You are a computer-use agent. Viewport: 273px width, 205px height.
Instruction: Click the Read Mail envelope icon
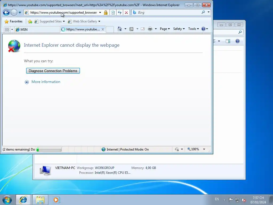point(143,29)
